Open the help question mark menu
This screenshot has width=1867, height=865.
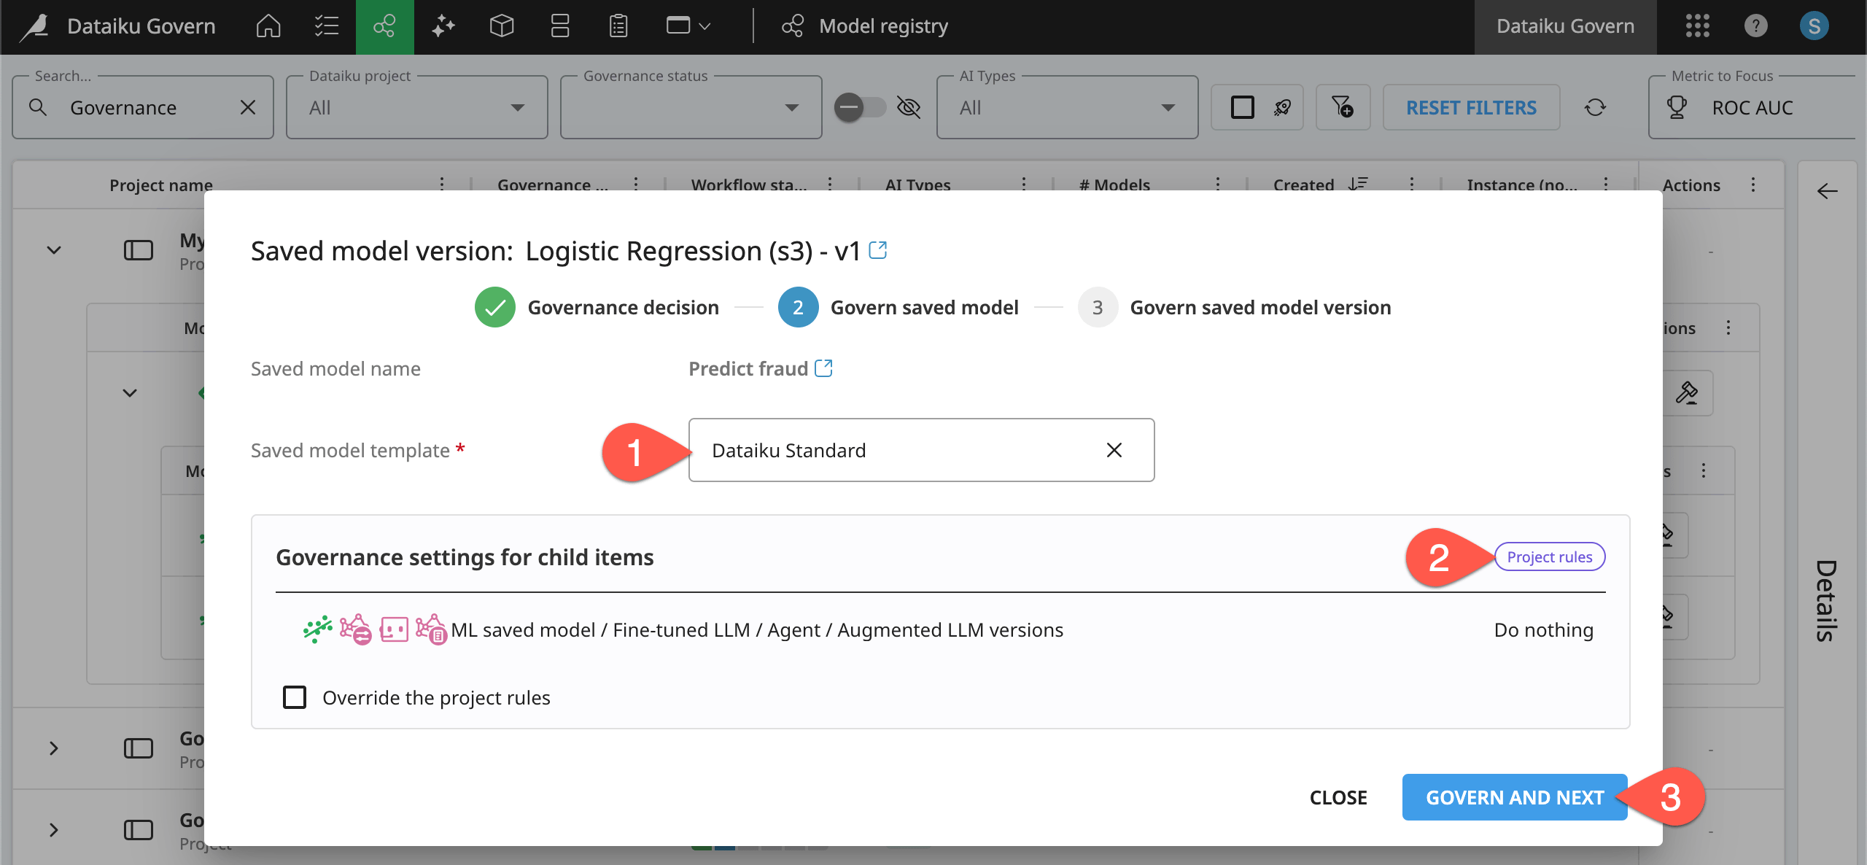pyautogui.click(x=1755, y=26)
